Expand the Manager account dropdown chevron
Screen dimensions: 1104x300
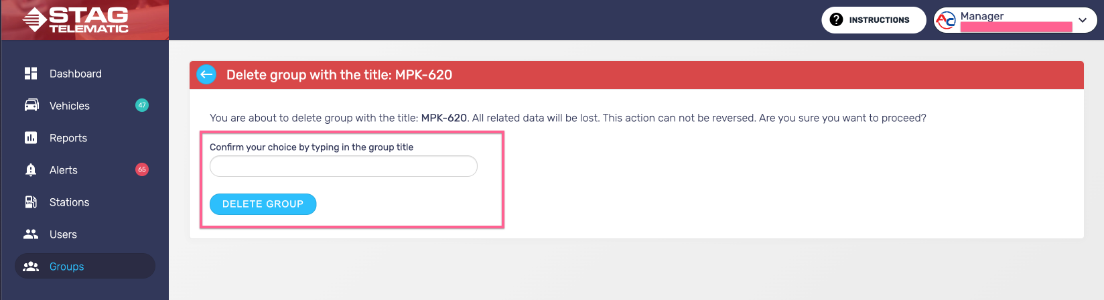tap(1083, 20)
